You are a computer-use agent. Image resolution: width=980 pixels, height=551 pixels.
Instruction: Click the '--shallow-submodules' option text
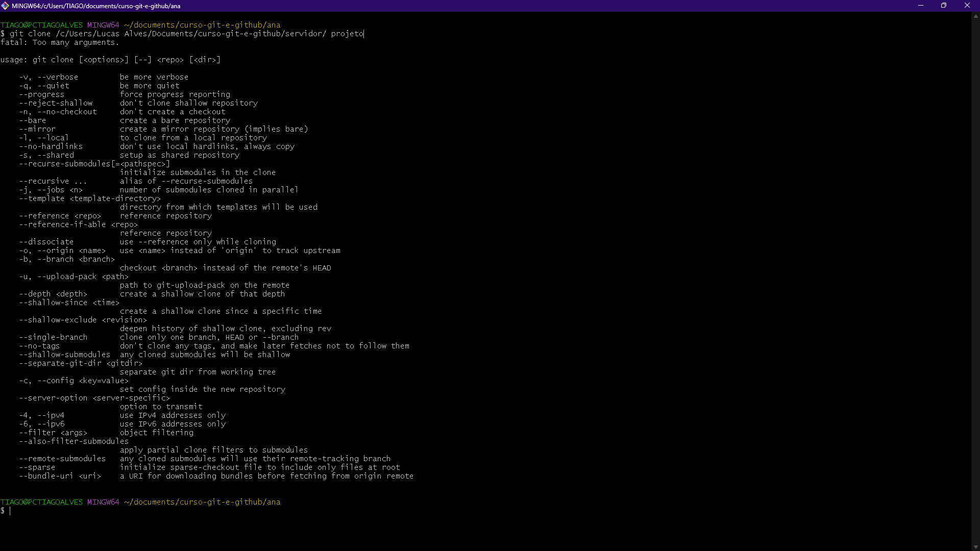(x=65, y=355)
